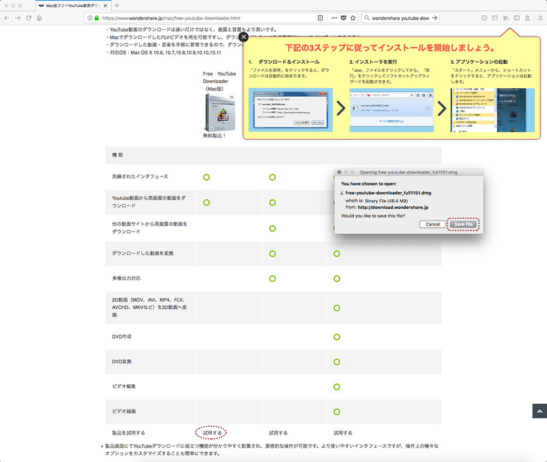Viewport: 547px width, 462px height.
Task: Click the 2. インストーラを実行 step heading
Action: coord(373,62)
